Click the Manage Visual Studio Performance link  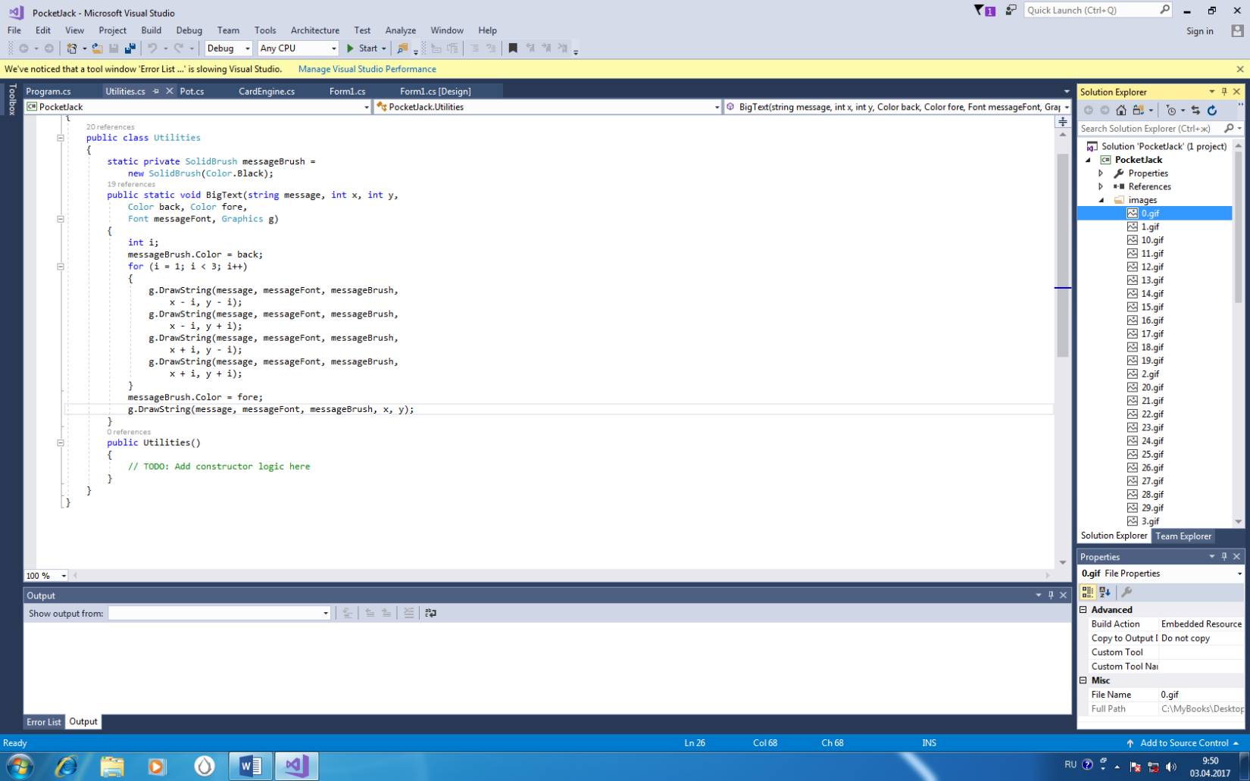[x=367, y=69]
